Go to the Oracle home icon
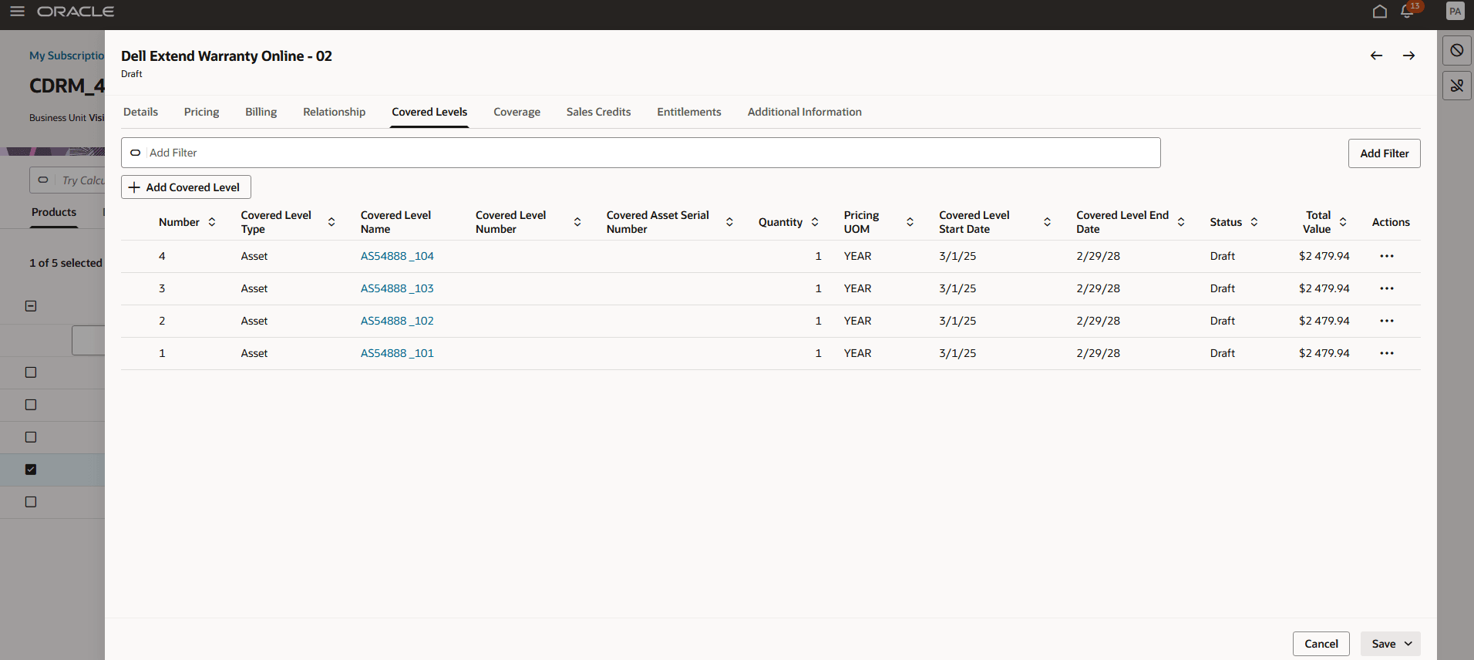The width and height of the screenshot is (1474, 660). click(1380, 12)
